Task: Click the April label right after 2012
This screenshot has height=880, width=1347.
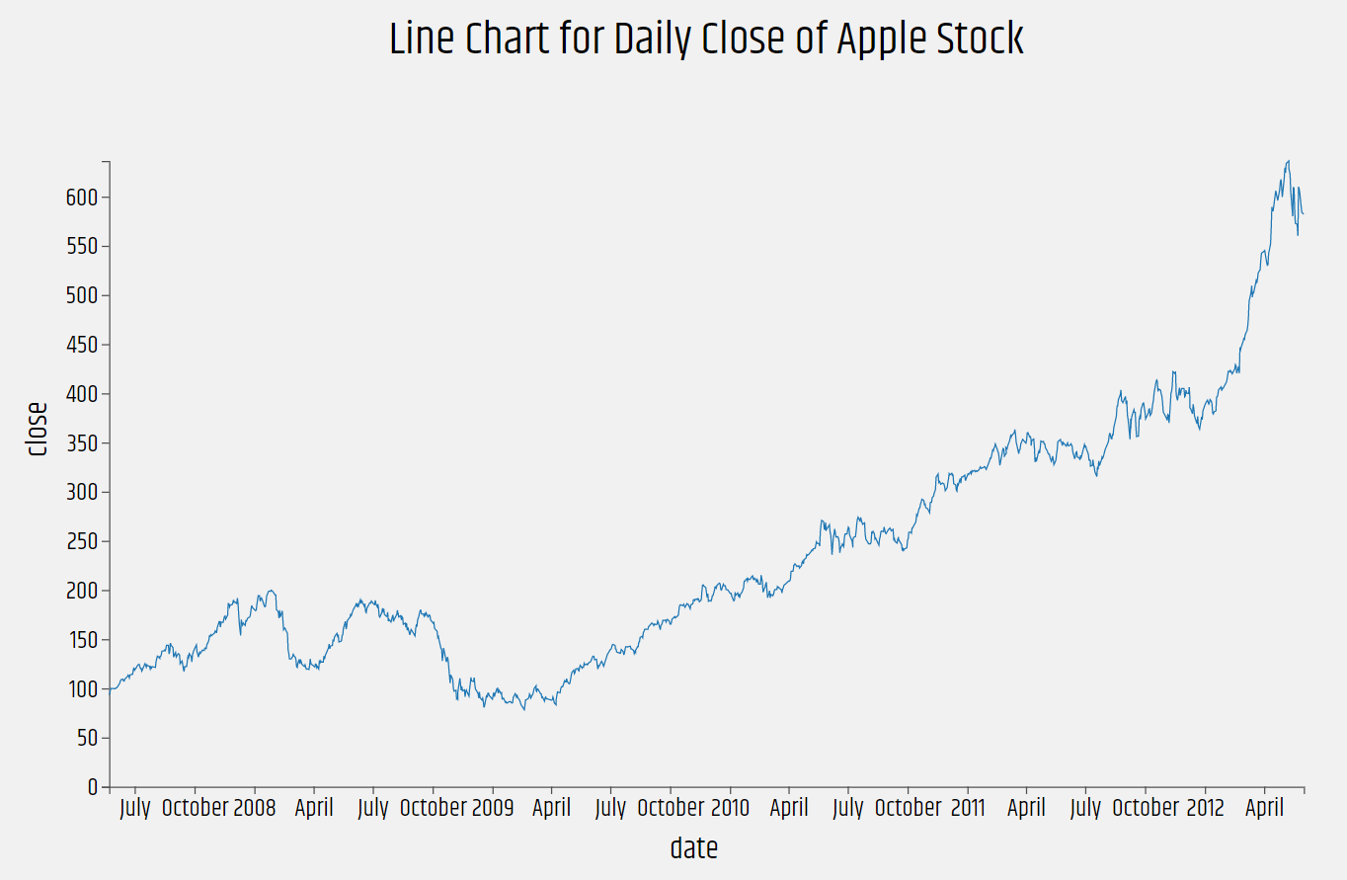Action: (1264, 808)
